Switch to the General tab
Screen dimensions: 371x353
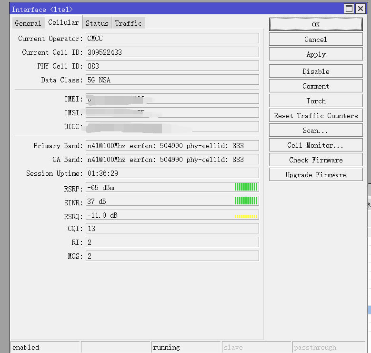28,23
